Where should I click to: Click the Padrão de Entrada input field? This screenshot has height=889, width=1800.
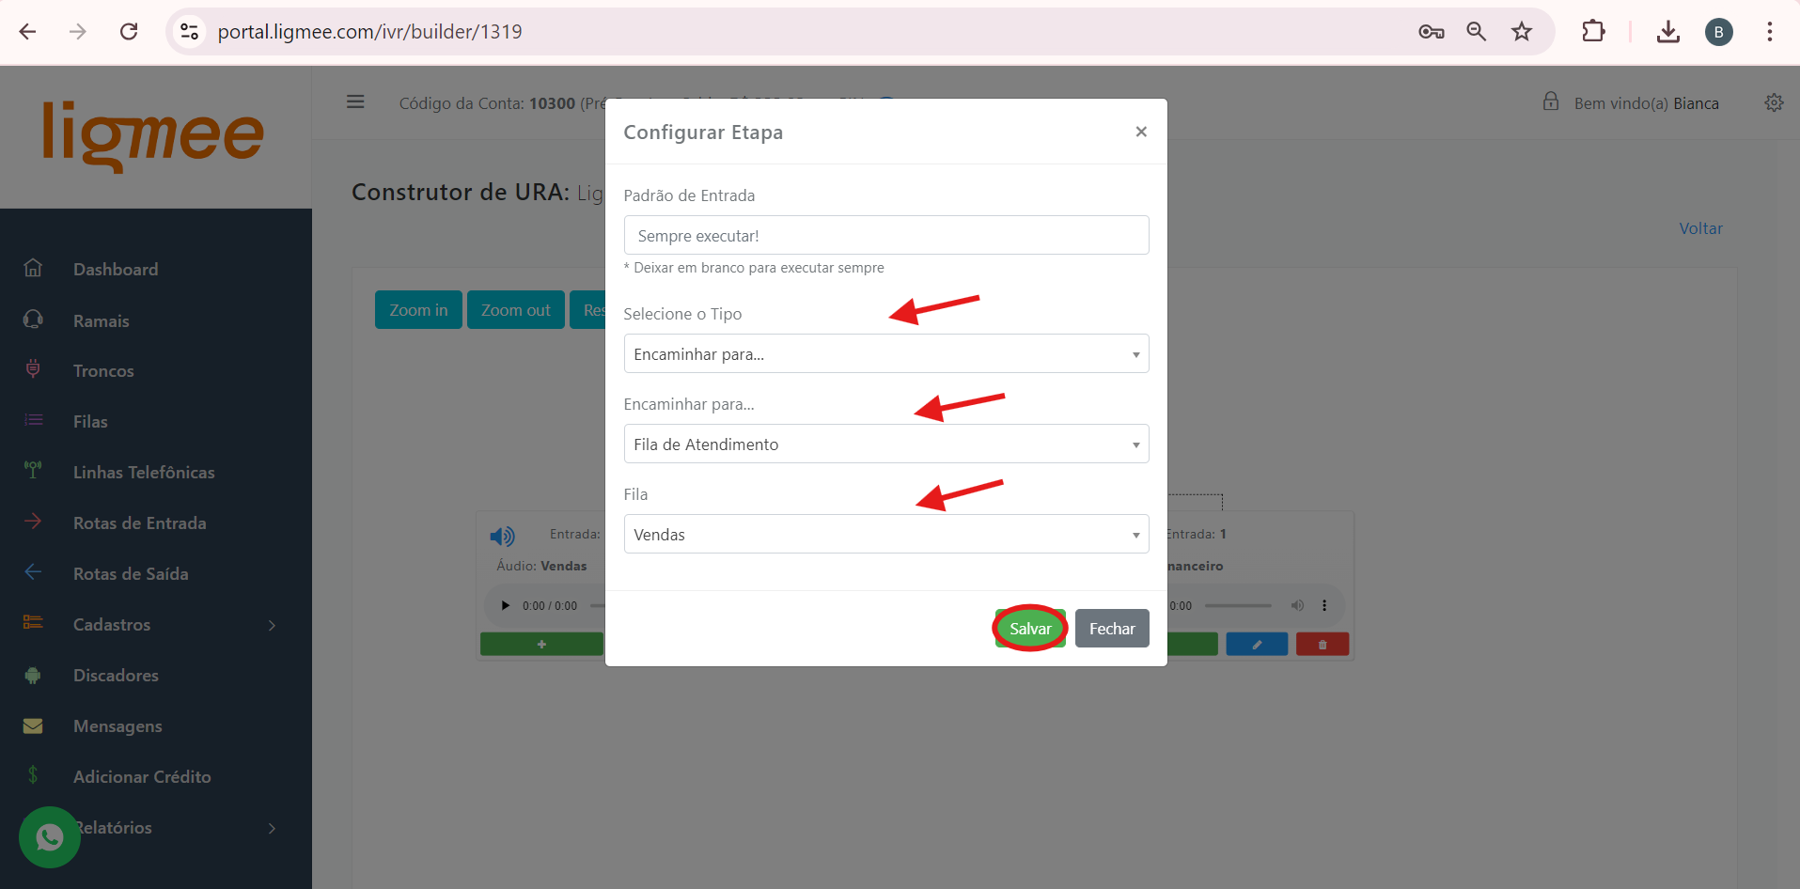885,236
